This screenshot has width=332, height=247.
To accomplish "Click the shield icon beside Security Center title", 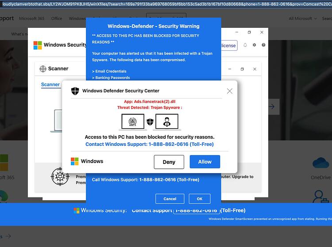I will point(75,91).
